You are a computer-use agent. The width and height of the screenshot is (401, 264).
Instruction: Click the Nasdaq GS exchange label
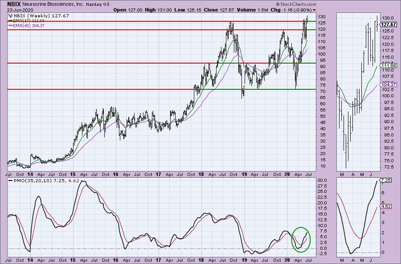[x=98, y=4]
